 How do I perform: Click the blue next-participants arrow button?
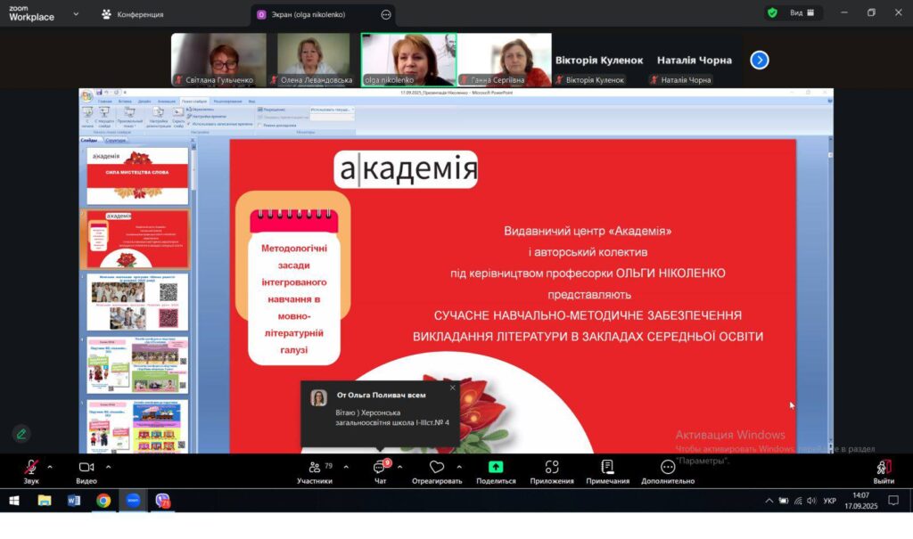tap(759, 60)
